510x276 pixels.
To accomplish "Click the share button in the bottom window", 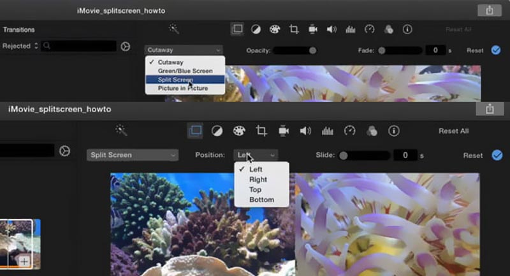I will click(x=490, y=109).
